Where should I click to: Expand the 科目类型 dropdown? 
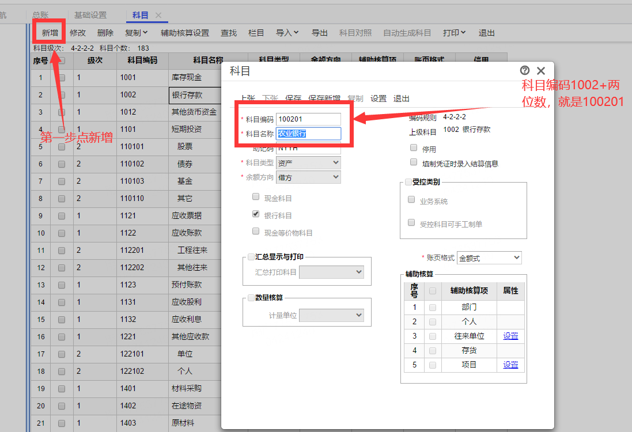[308, 163]
